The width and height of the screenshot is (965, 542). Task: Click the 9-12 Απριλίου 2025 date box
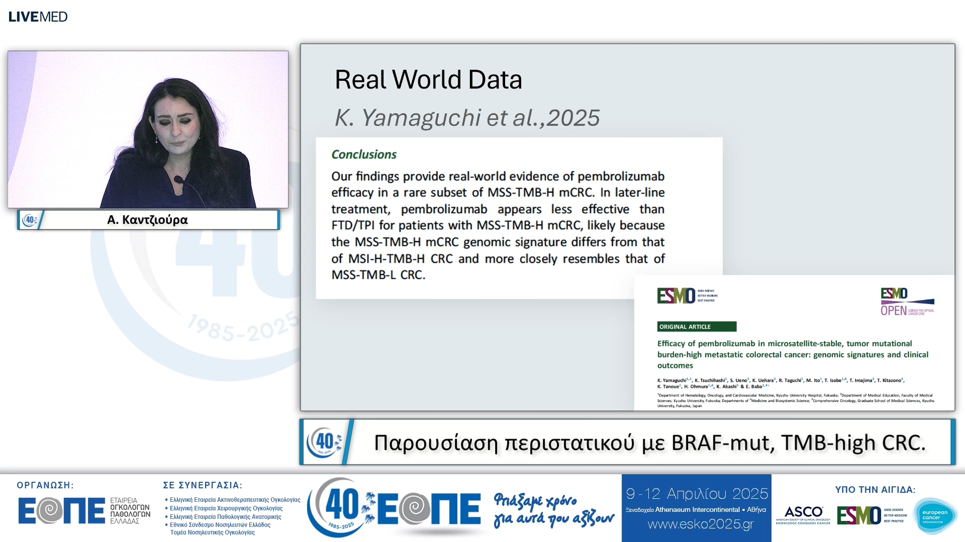click(696, 494)
